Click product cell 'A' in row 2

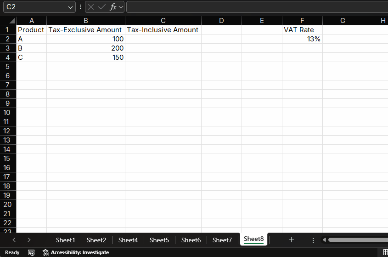pos(31,39)
